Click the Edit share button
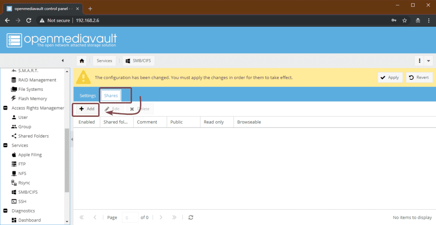The height and width of the screenshot is (225, 436). point(112,109)
